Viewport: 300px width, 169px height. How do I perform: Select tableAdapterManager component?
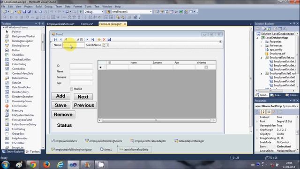point(189,141)
